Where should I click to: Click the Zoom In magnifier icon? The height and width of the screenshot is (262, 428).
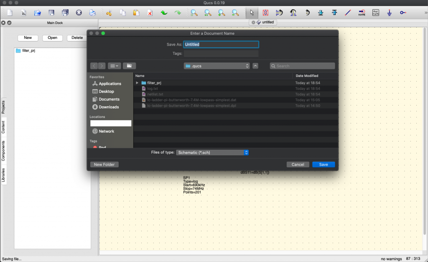click(x=222, y=13)
